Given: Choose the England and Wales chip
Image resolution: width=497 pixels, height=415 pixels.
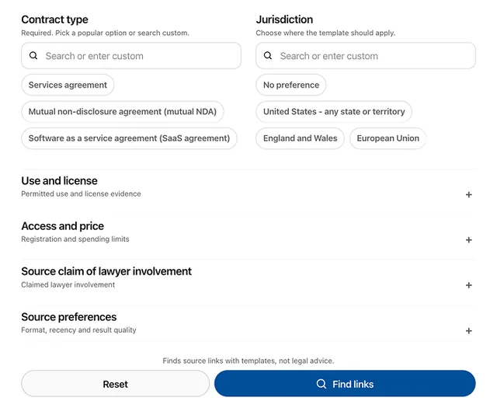Looking at the screenshot, I should tap(301, 138).
